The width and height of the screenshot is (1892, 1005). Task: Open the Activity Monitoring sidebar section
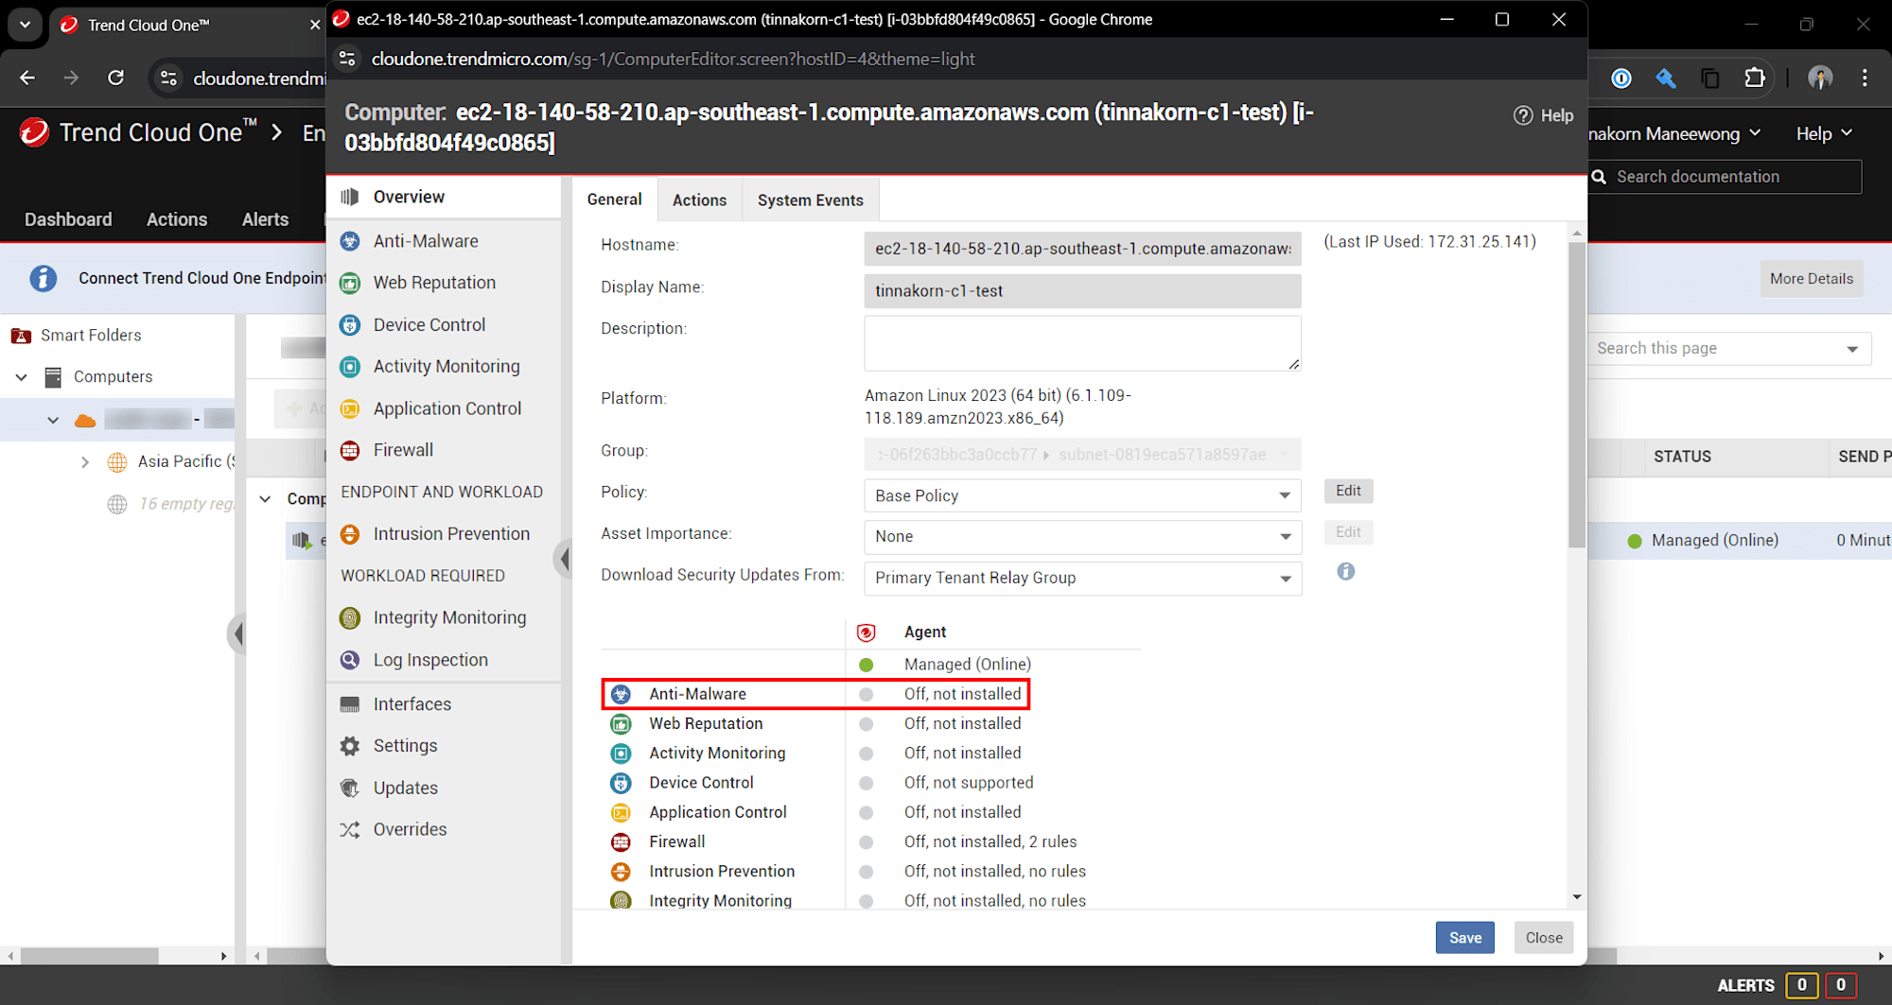click(447, 366)
